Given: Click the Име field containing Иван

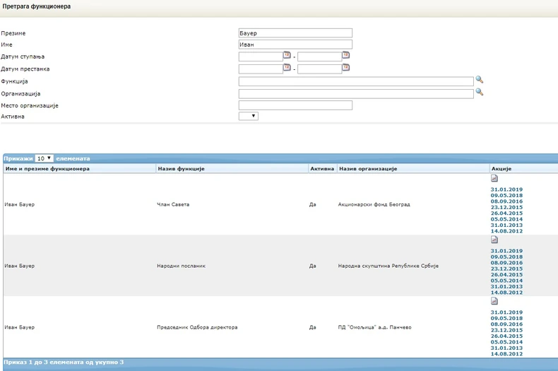Looking at the screenshot, I should [x=295, y=45].
